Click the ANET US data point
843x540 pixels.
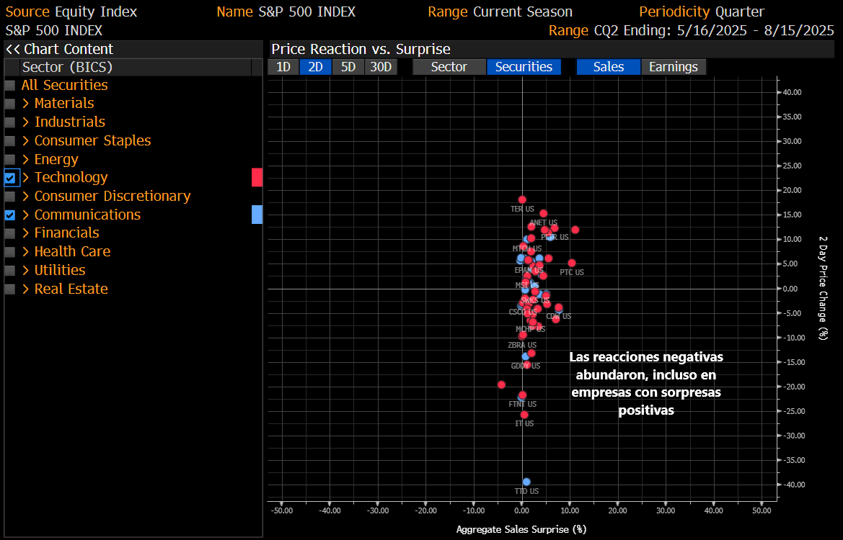[543, 214]
